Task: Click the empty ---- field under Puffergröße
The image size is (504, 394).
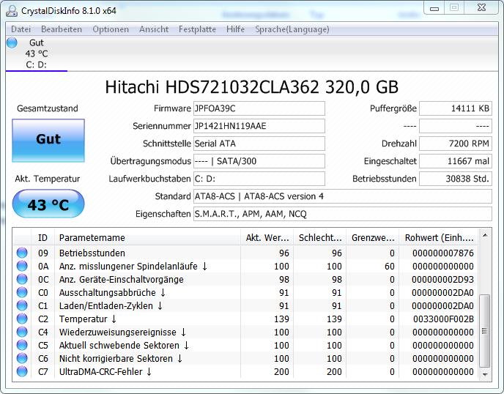Action: pyautogui.click(x=456, y=126)
